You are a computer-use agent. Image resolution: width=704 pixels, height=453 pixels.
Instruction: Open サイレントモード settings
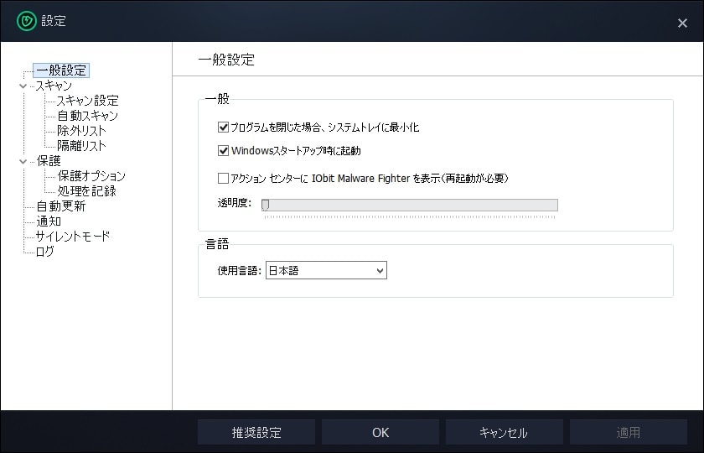point(73,237)
